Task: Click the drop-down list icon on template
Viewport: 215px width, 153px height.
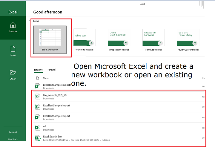Action: point(126,43)
